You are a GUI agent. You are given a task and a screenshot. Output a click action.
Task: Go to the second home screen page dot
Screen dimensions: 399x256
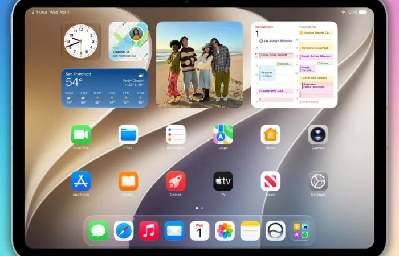202,208
